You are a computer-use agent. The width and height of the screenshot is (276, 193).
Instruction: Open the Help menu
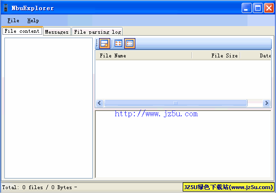(x=33, y=20)
